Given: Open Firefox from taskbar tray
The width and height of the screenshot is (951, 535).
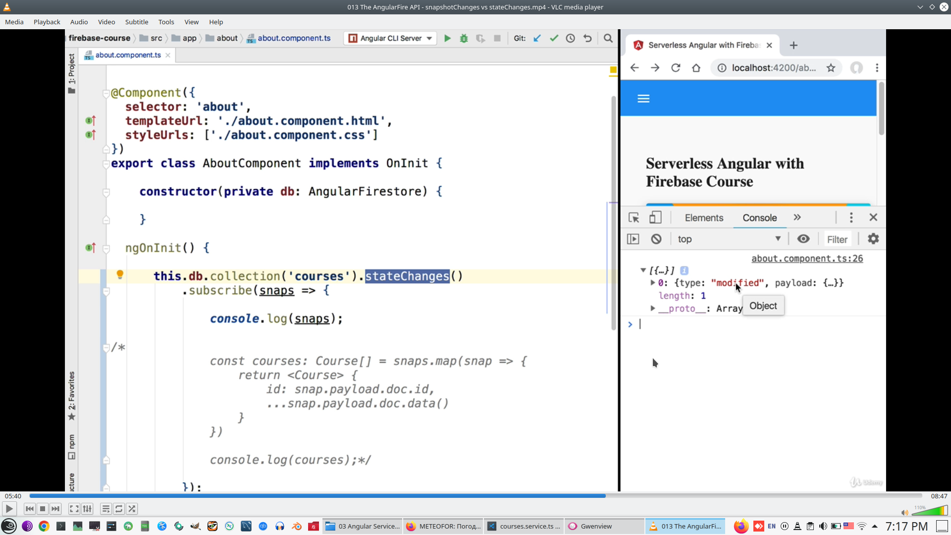Looking at the screenshot, I should pos(741,526).
